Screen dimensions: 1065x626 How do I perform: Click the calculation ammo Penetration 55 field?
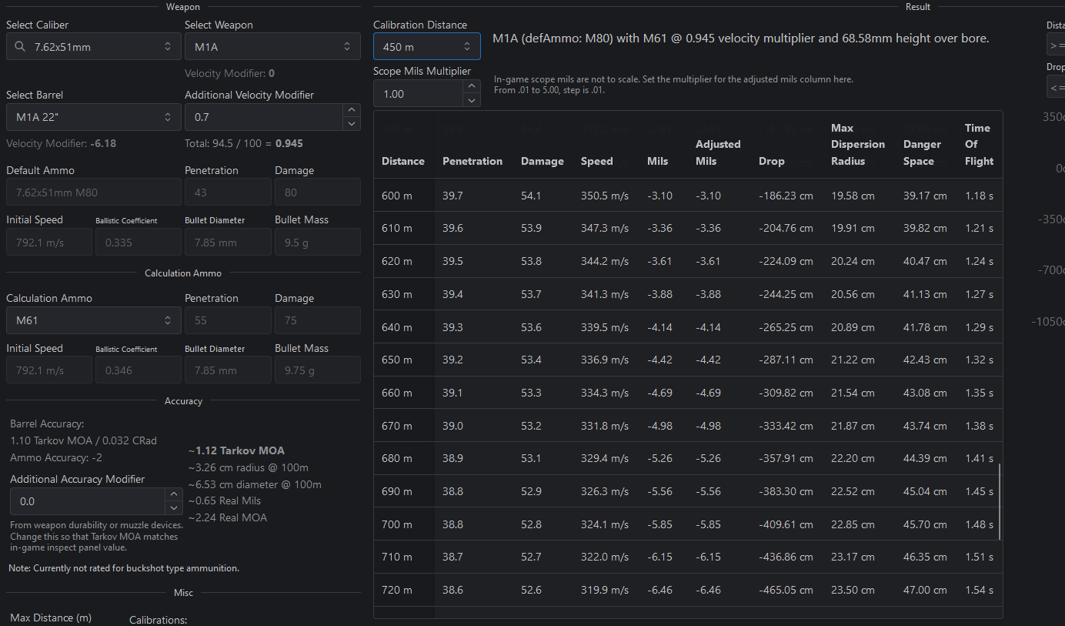pos(228,320)
